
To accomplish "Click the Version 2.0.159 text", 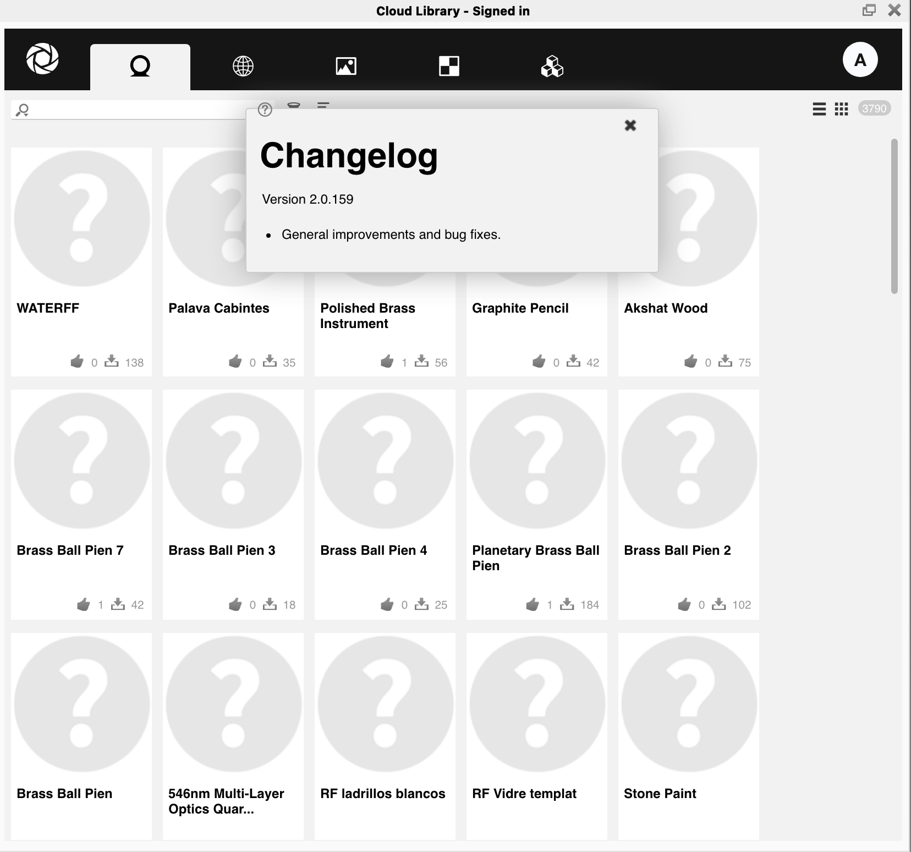I will tap(308, 199).
